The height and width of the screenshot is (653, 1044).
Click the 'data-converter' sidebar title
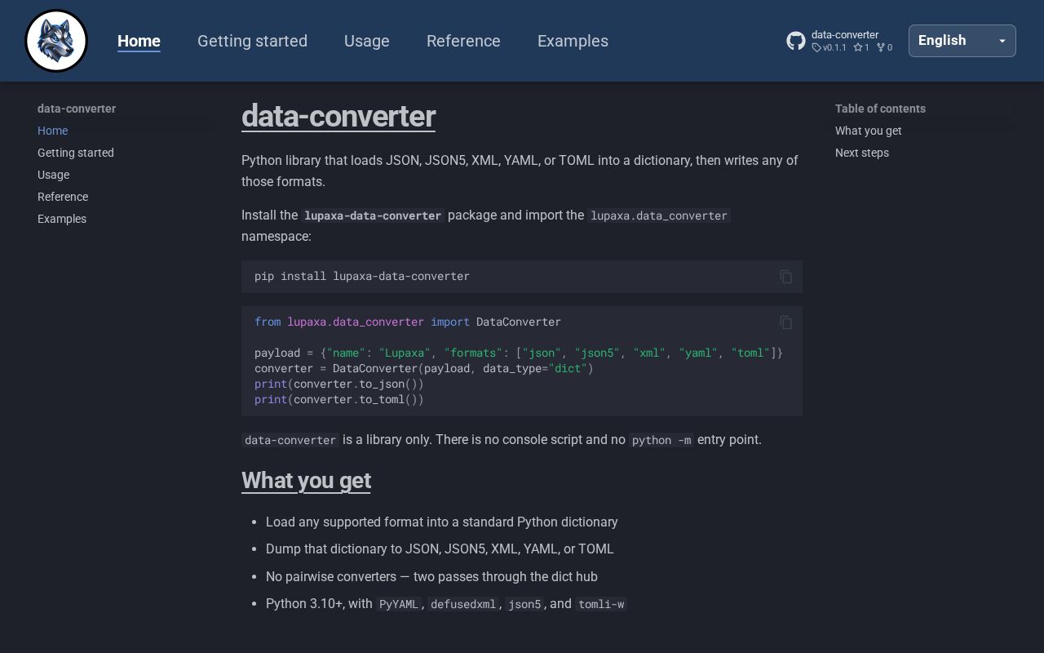tap(77, 109)
